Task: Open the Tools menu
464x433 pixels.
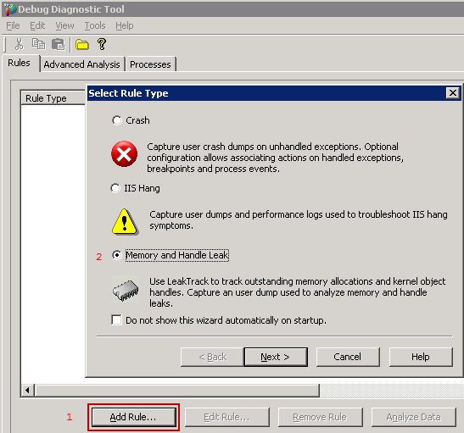Action: 95,25
